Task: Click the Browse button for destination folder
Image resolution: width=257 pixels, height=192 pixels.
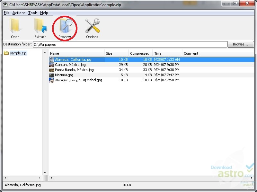Action: [x=241, y=44]
